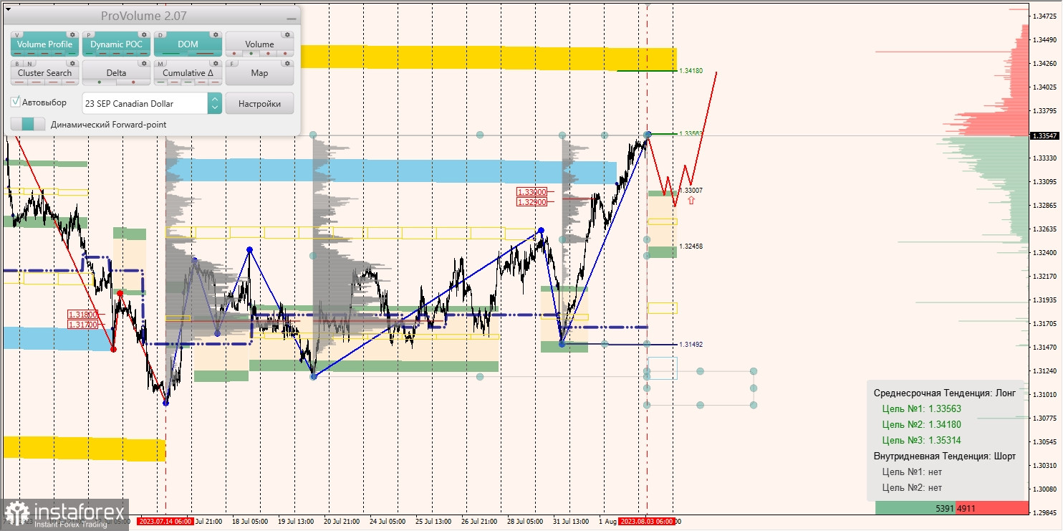Click the red 1.32900 price tag
Image resolution: width=1063 pixels, height=531 pixels.
(x=531, y=202)
